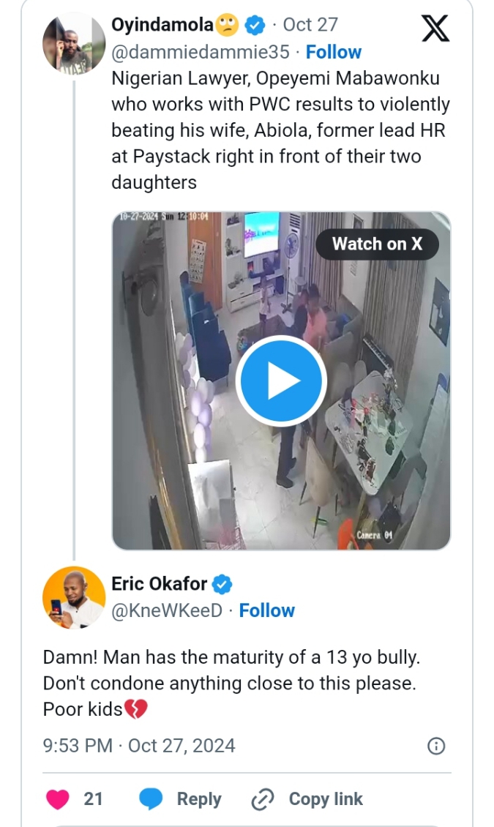The width and height of the screenshot is (494, 827).
Task: Click the Watch on X button
Action: click(377, 244)
